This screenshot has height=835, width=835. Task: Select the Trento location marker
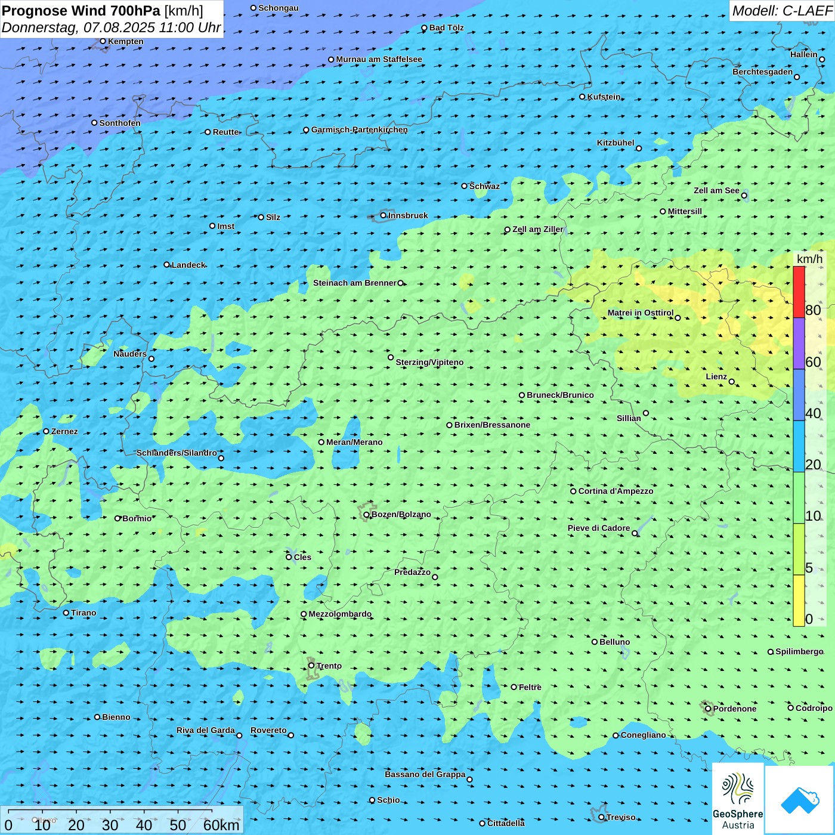[x=311, y=666]
